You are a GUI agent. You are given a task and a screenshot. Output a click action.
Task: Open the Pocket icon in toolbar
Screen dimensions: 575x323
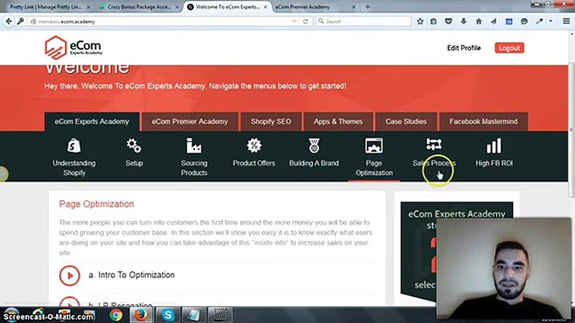(x=448, y=21)
